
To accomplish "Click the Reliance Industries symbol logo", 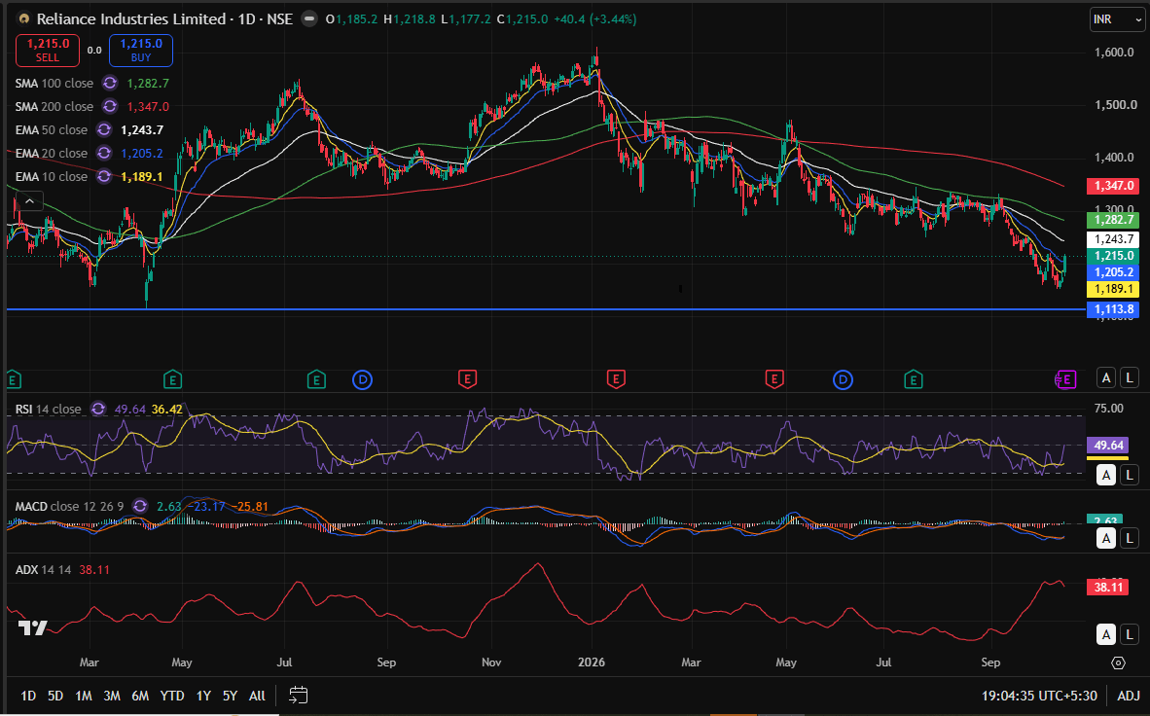I will pyautogui.click(x=24, y=19).
